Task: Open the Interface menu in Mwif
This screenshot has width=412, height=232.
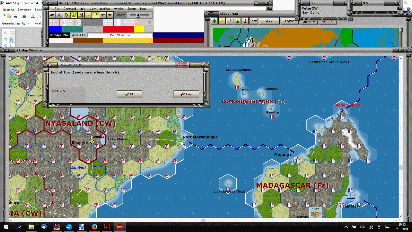Action: pyautogui.click(x=105, y=9)
